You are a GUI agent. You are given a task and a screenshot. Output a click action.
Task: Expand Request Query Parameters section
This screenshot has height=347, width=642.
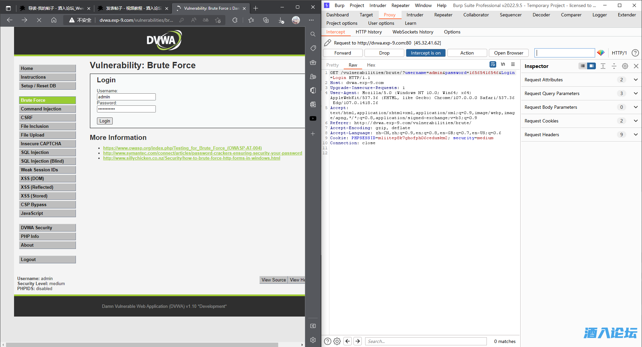(635, 93)
